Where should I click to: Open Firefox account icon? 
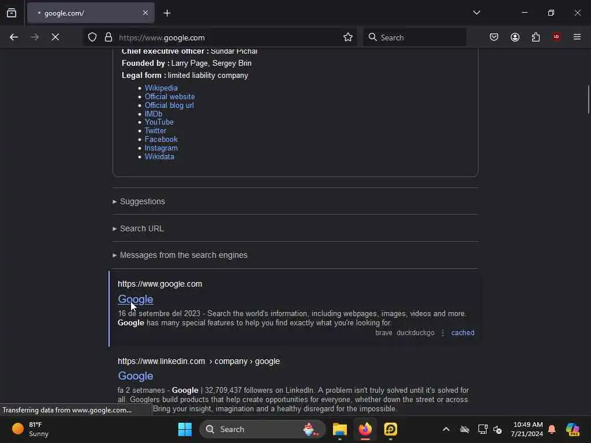[x=515, y=37]
